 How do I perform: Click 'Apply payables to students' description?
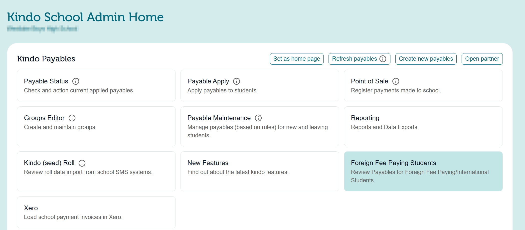222,91
